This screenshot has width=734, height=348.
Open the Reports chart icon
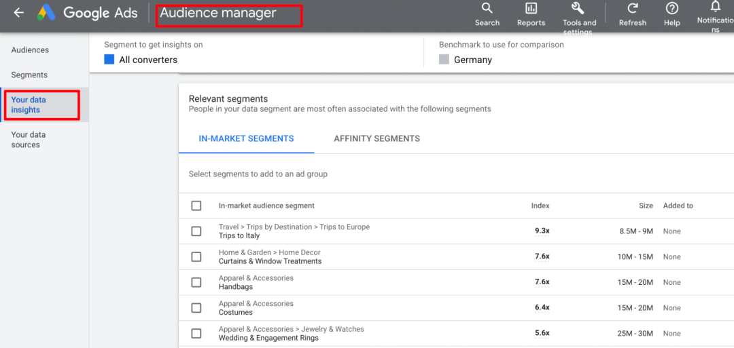click(x=531, y=9)
